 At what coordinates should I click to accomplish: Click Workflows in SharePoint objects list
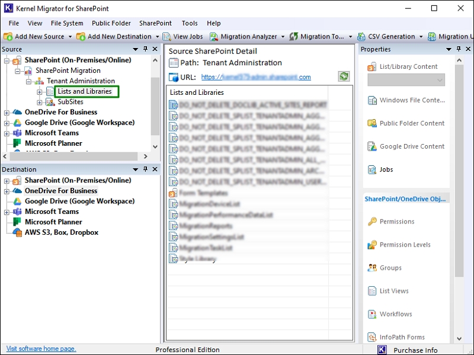395,314
